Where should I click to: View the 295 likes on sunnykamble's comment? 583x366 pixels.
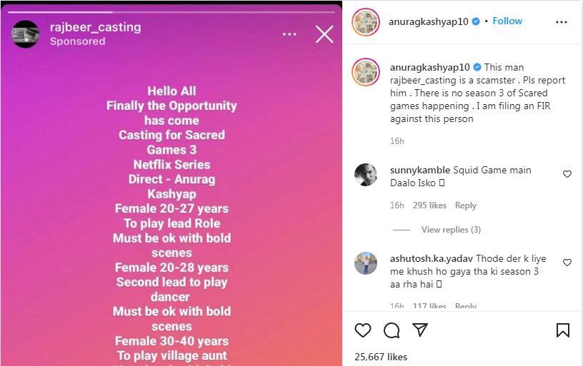tap(429, 205)
